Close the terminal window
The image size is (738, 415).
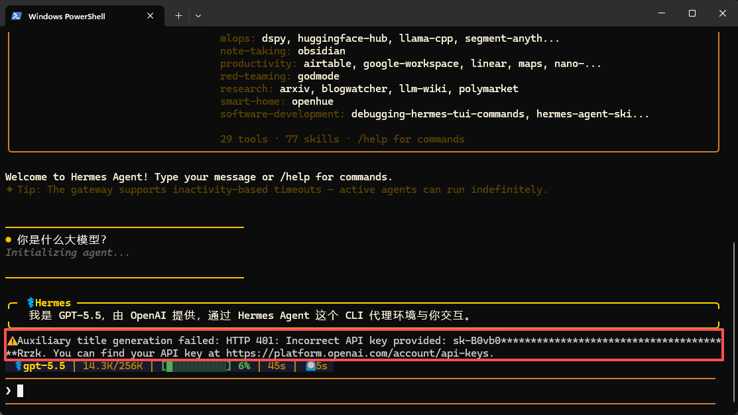tap(723, 13)
